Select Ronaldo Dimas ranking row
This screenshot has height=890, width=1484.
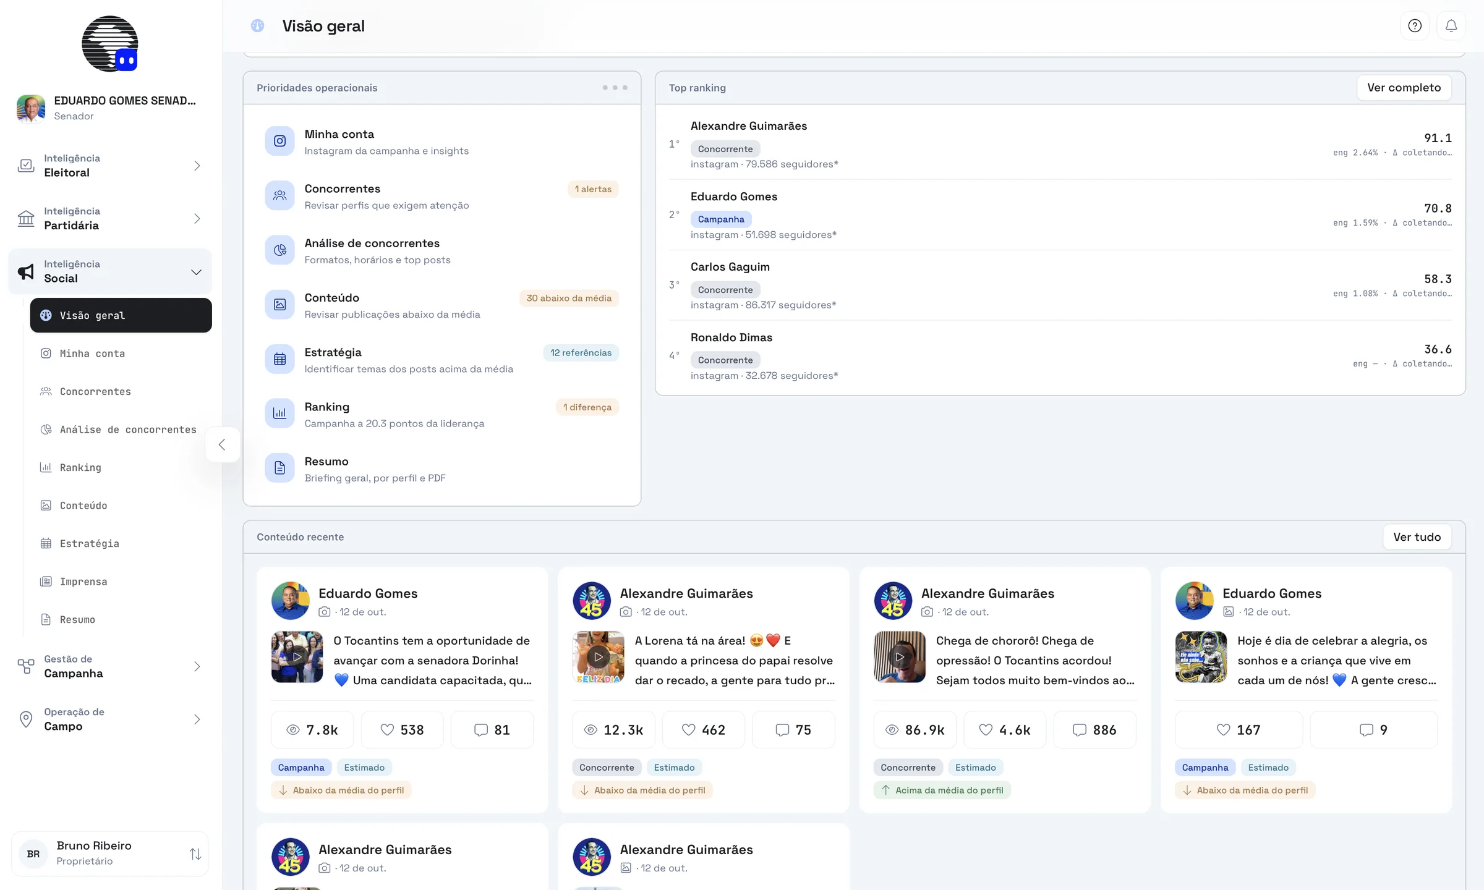1060,356
